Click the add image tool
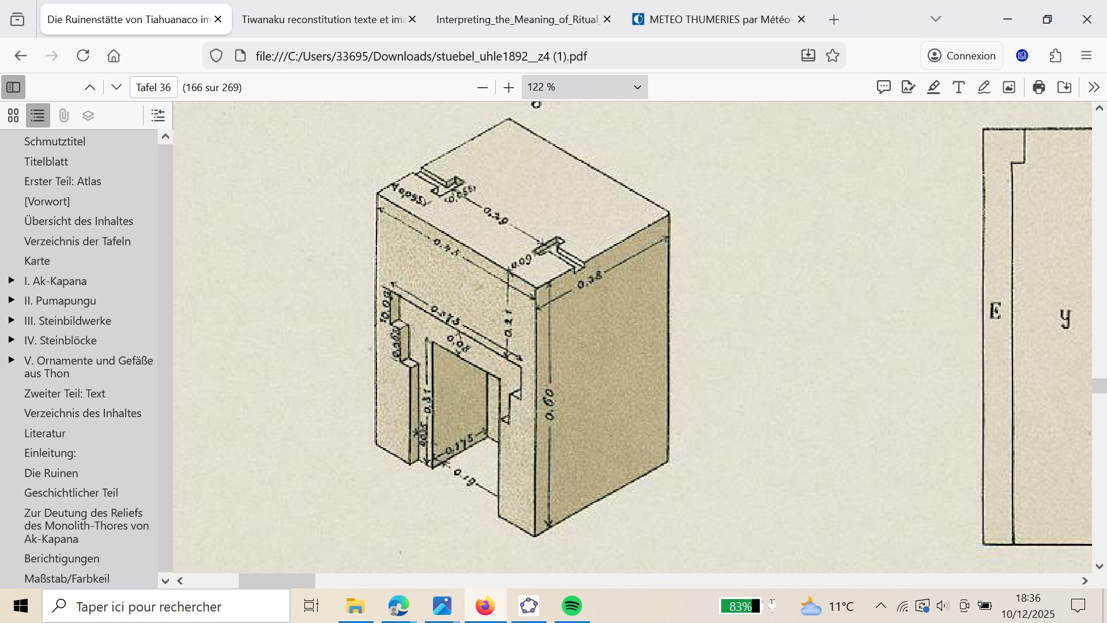This screenshot has width=1107, height=623. click(1008, 87)
